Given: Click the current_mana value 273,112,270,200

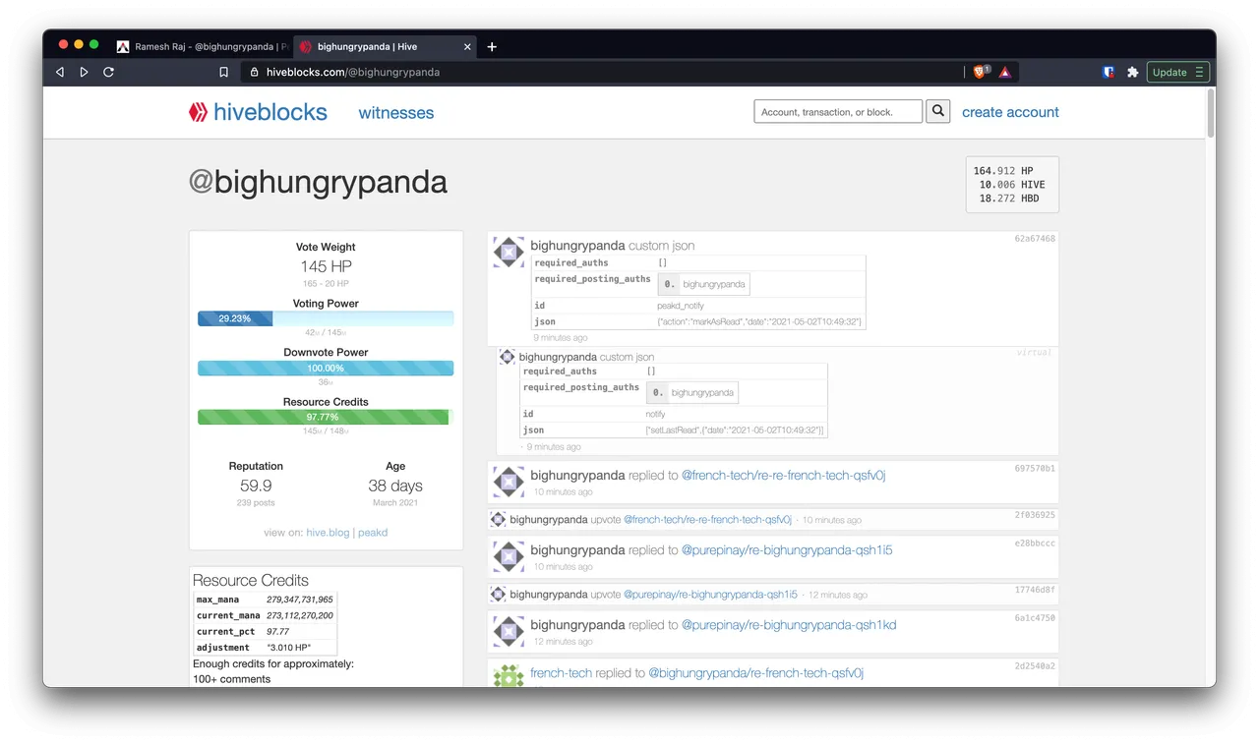Looking at the screenshot, I should tap(300, 615).
